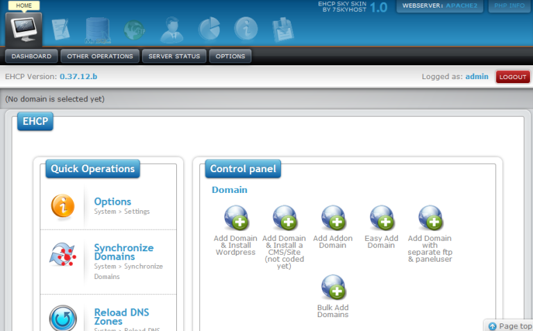Click the document and pen icon in header
Screen dimensions: 533x331
point(61,30)
